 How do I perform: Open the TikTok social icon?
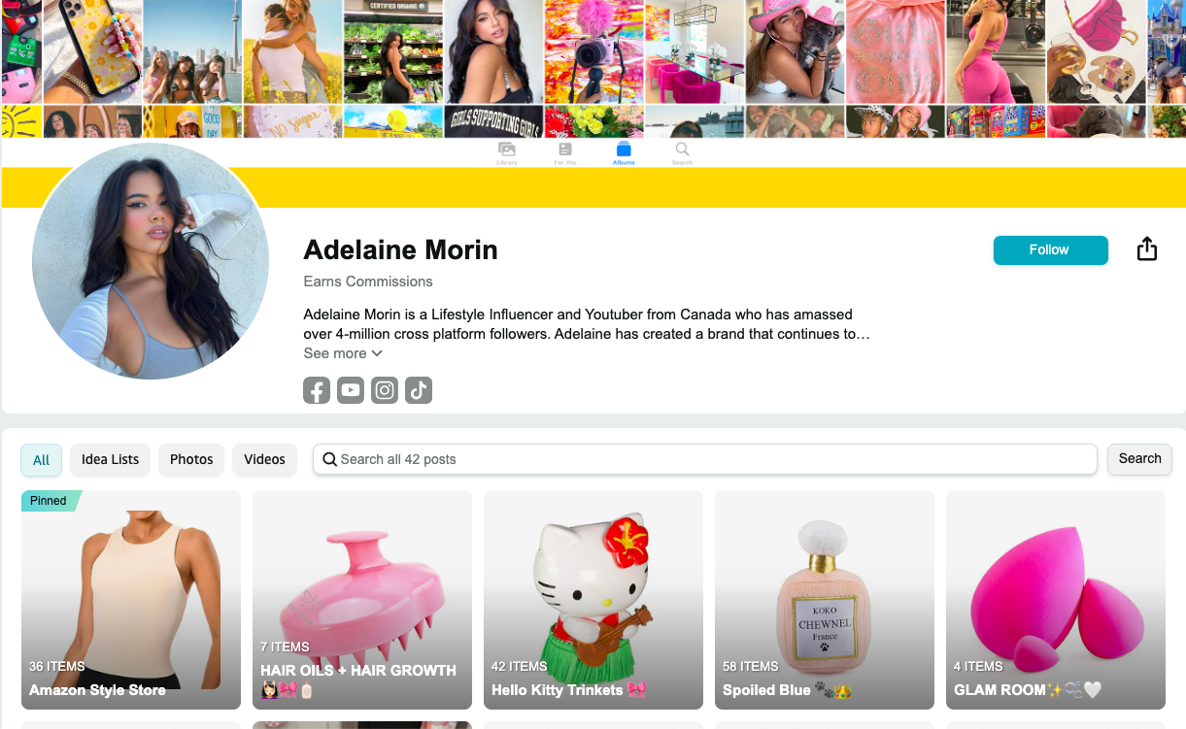click(419, 390)
